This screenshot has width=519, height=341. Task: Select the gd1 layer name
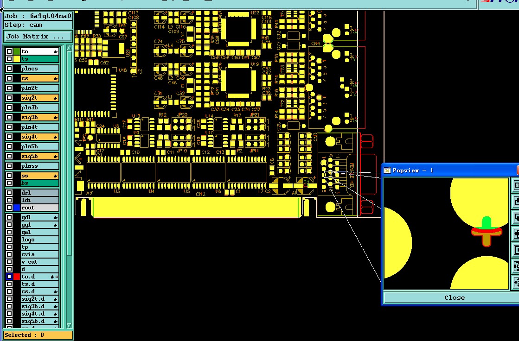tap(40, 217)
